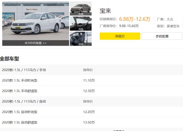Open the 参数配置 button
This screenshot has width=183, height=131.
[x=162, y=36]
